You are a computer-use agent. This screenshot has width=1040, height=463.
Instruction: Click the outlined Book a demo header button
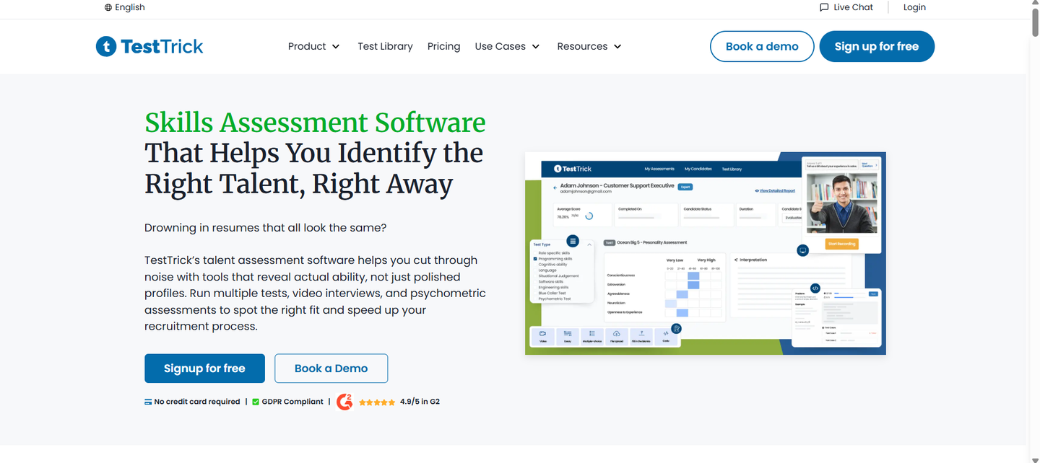tap(762, 46)
